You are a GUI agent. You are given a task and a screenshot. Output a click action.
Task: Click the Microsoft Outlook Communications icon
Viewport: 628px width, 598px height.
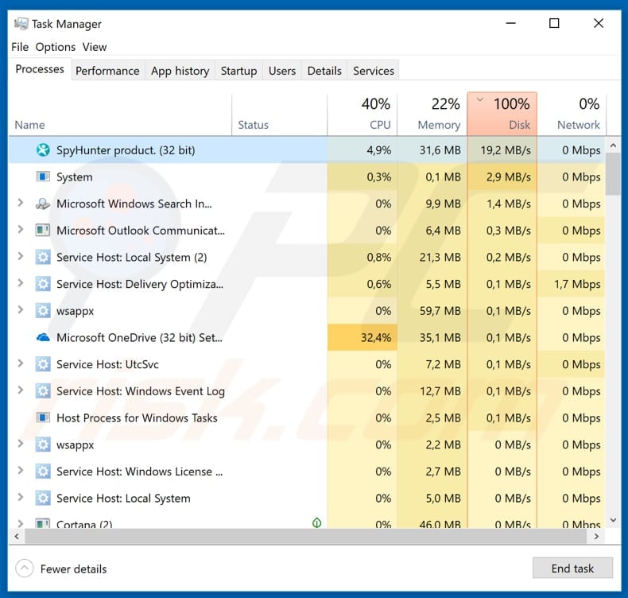(43, 231)
